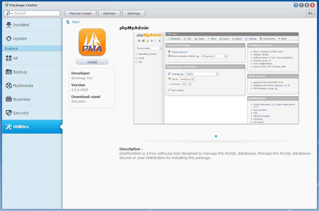Image resolution: width=319 pixels, height=211 pixels.
Task: Open the Backup category
Action: [x=32, y=72]
